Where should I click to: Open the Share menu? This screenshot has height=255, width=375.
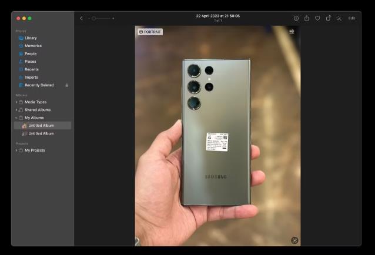click(x=307, y=18)
